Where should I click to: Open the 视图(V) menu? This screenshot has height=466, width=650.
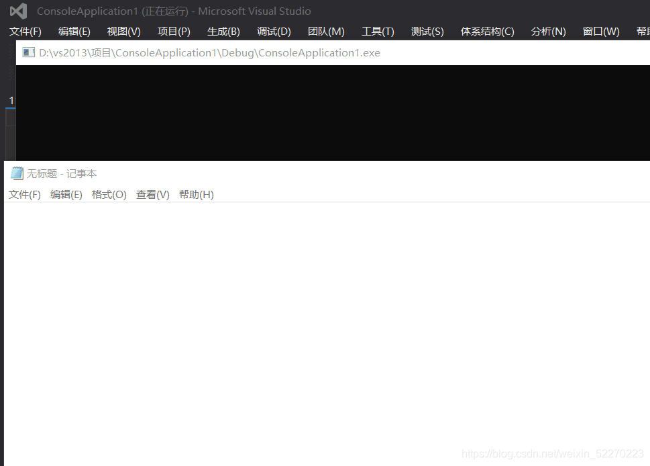(x=124, y=32)
